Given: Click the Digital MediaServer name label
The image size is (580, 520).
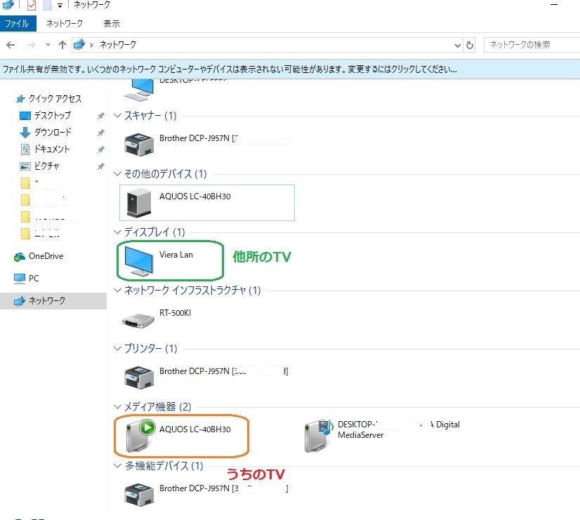Looking at the screenshot, I should [399, 429].
